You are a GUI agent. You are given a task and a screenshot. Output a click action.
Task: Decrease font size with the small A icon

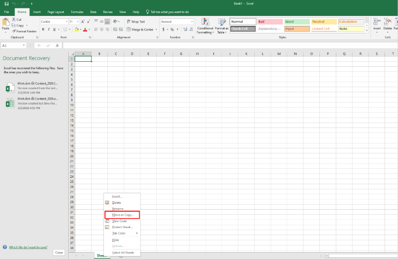click(x=89, y=21)
